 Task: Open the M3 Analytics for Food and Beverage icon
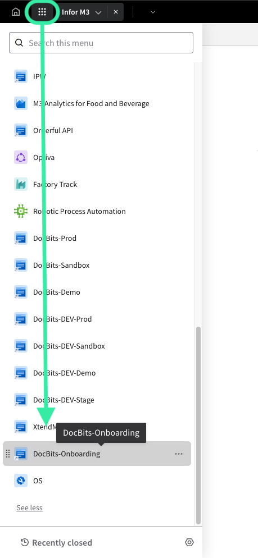click(x=21, y=103)
